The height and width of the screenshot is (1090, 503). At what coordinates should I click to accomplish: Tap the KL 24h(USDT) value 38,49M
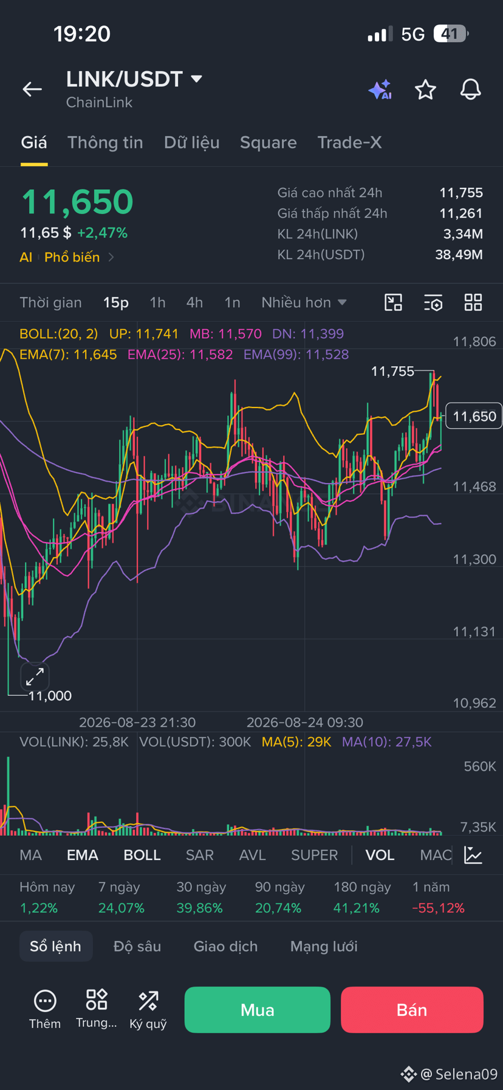tap(459, 255)
